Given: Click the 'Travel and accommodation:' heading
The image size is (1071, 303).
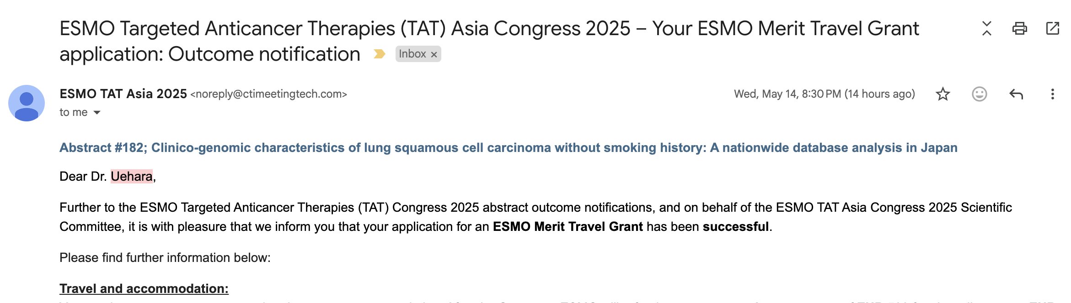Looking at the screenshot, I should pos(144,288).
